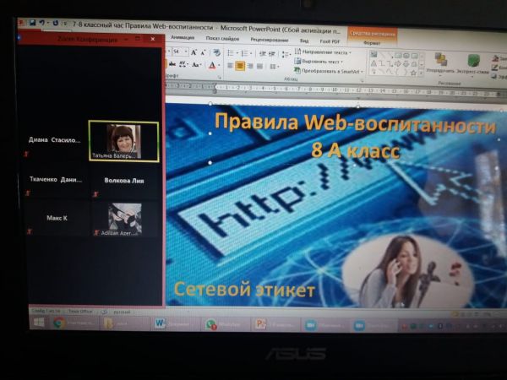Image resolution: width=507 pixels, height=380 pixels.
Task: Toggle left text alignment
Action: [x=229, y=65]
